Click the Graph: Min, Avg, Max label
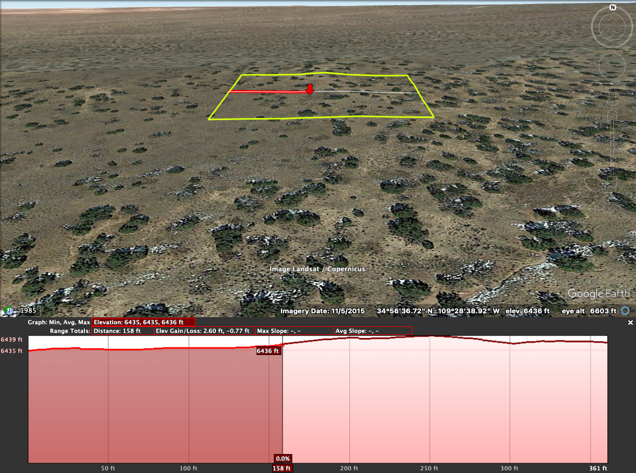 click(x=59, y=322)
